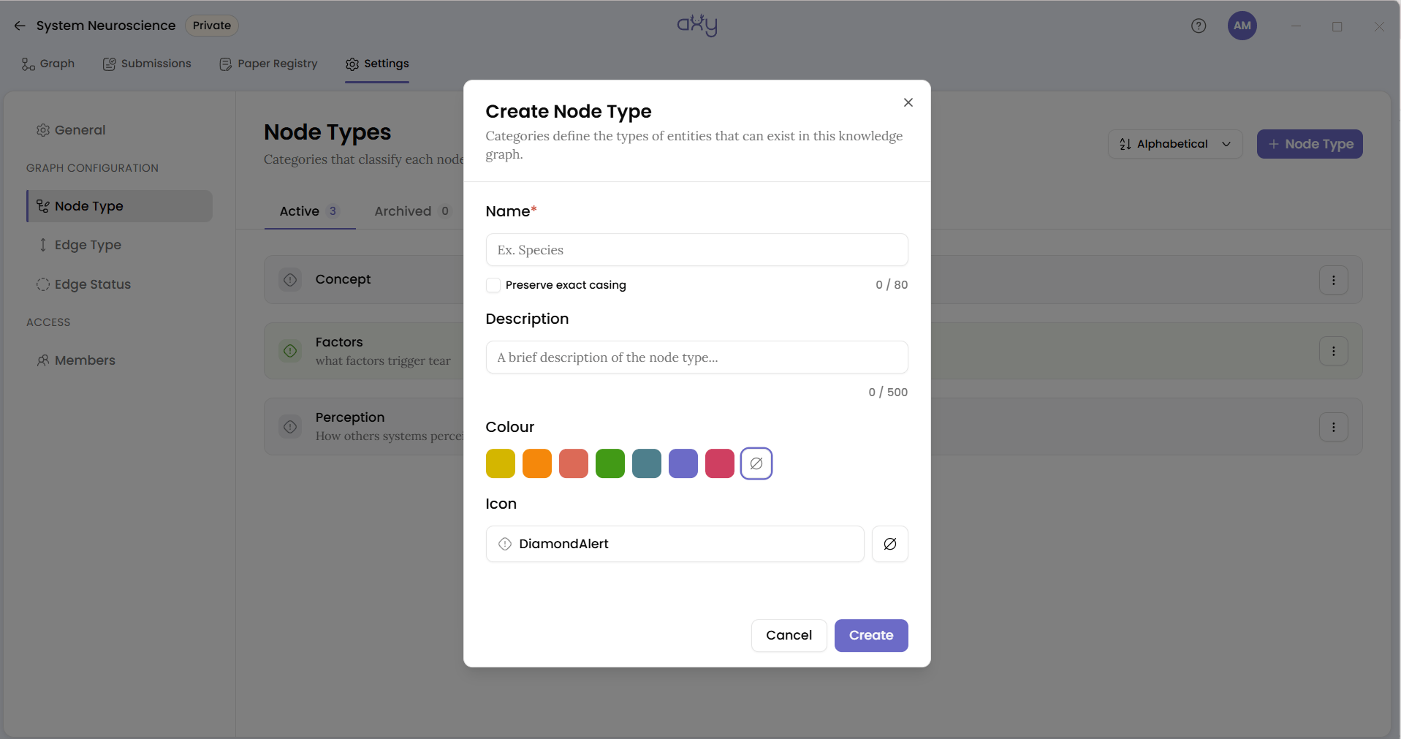Click the Description input field
Viewport: 1401px width, 739px height.
point(696,357)
